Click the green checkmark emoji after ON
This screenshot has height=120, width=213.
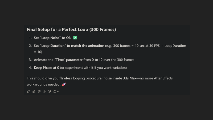[x=75, y=38]
